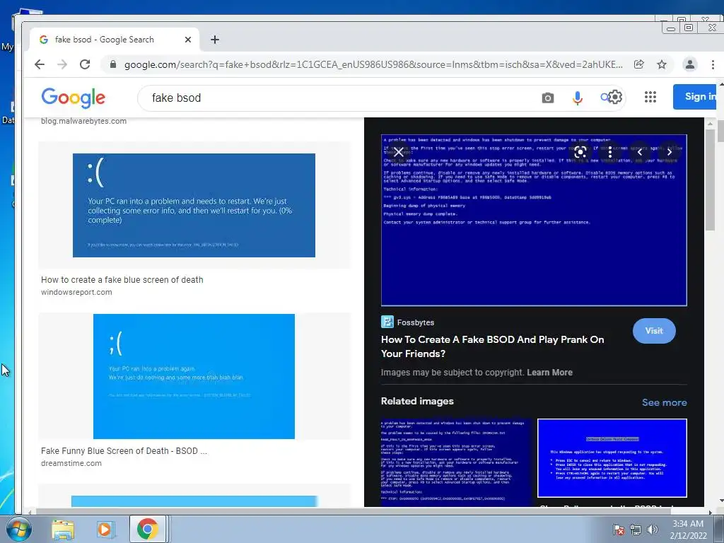Click the Fossbytes source link
Screen dimensions: 724x543
407,322
